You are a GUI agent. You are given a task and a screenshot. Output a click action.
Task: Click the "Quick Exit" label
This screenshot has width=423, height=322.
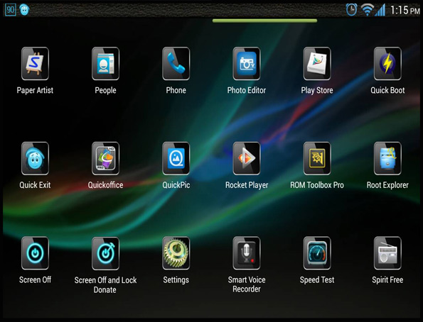[35, 185]
